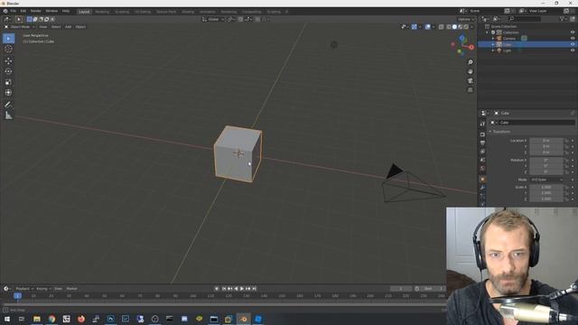
Task: Click the timeline play button
Action: (x=242, y=289)
